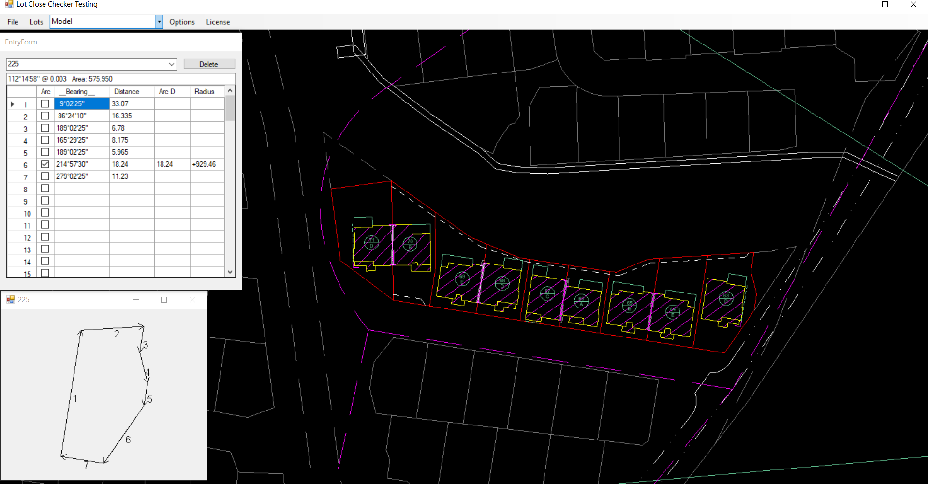Click the Lot Close Checker app icon
Viewport: 928px width, 484px height.
click(9, 4)
